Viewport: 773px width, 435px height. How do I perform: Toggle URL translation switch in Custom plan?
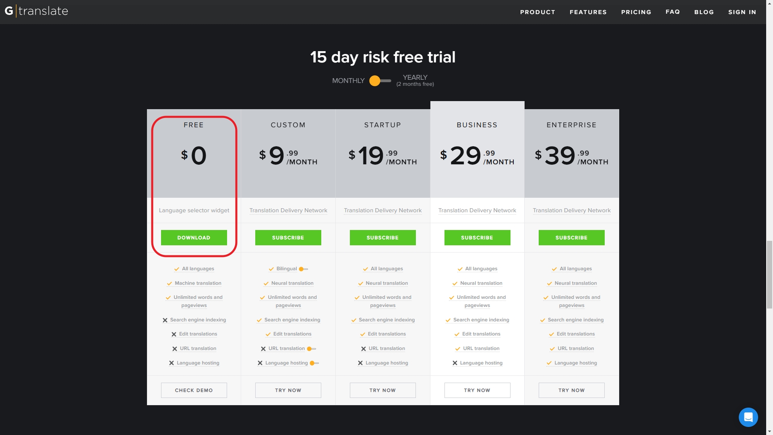pos(312,349)
